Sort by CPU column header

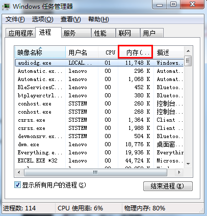click(108, 52)
